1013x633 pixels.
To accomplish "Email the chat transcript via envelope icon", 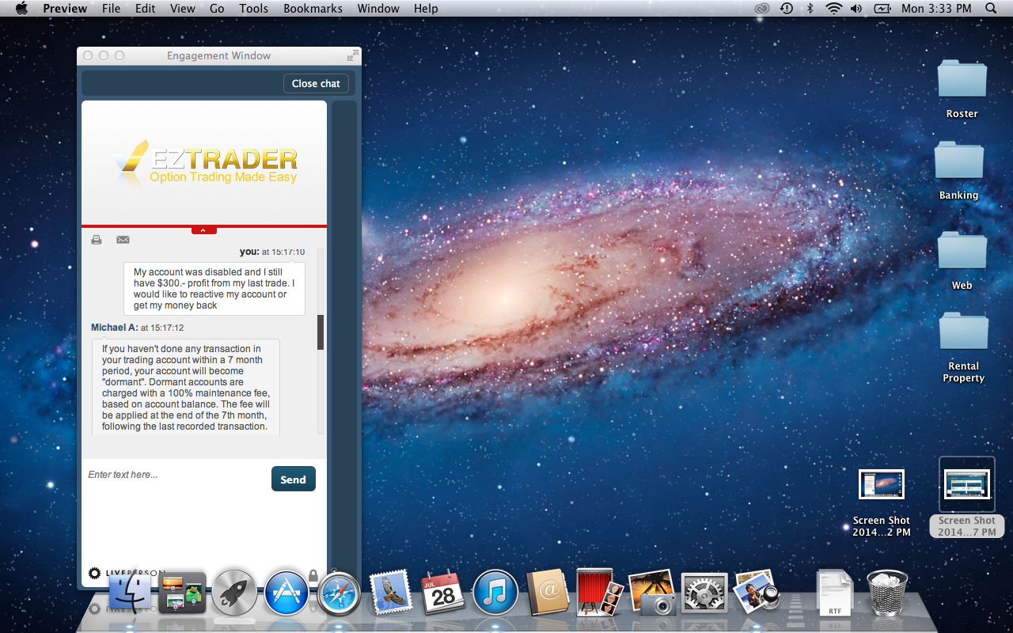I will point(123,240).
